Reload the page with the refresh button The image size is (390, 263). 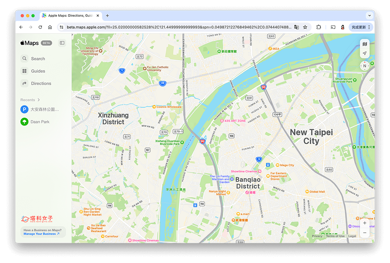tap(40, 27)
